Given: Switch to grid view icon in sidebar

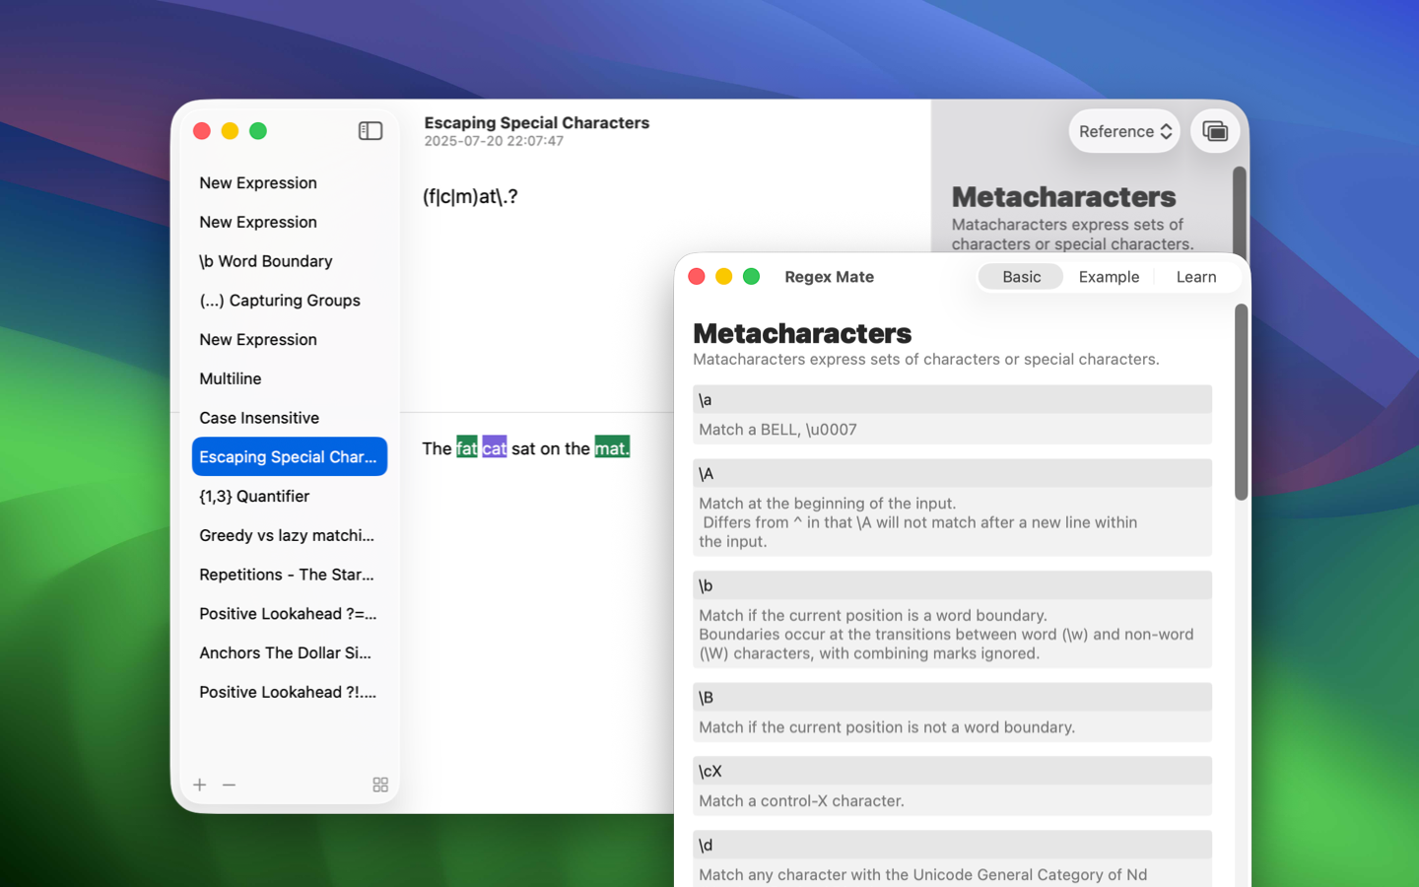Looking at the screenshot, I should click(380, 785).
